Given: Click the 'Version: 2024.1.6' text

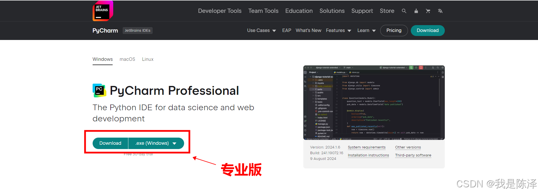Looking at the screenshot, I should point(325,147).
